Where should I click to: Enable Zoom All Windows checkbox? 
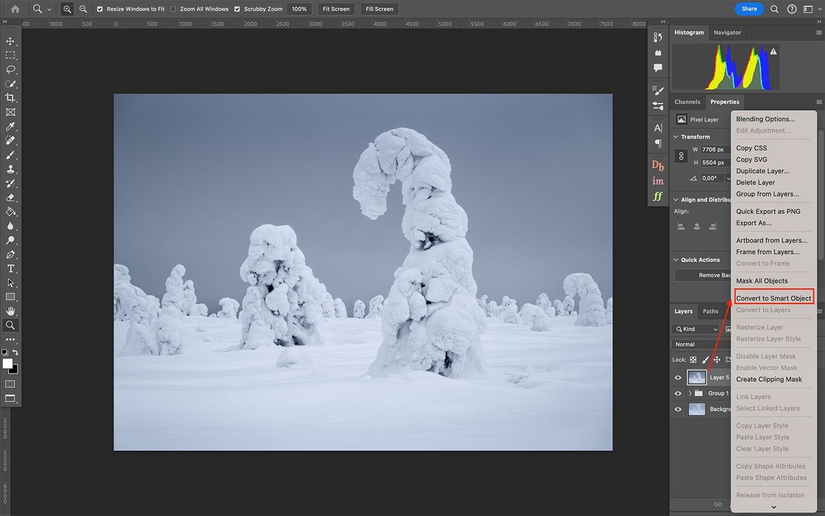click(x=173, y=9)
